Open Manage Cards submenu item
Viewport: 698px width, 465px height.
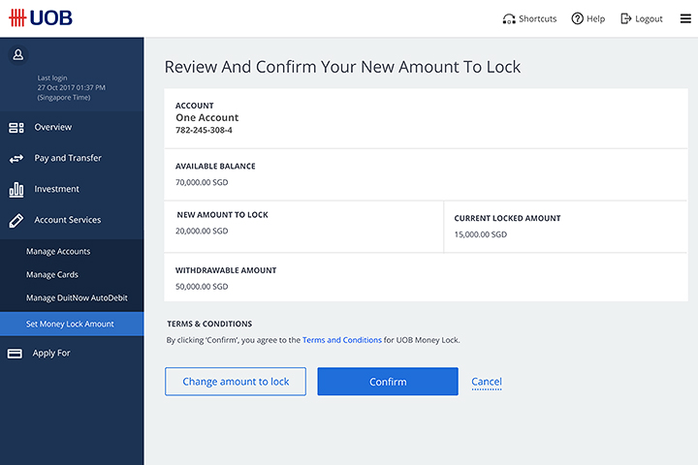(x=52, y=274)
